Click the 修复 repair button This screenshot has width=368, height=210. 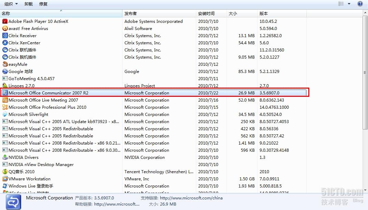coord(43,4)
